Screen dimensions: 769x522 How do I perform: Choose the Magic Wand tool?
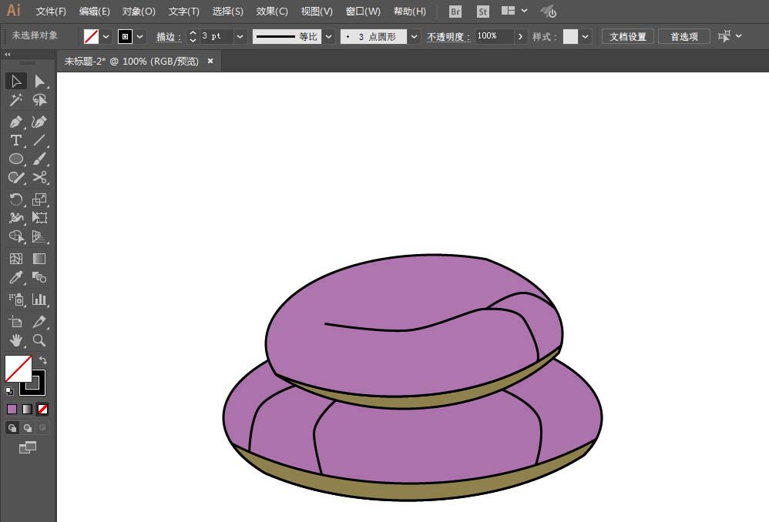coord(15,100)
